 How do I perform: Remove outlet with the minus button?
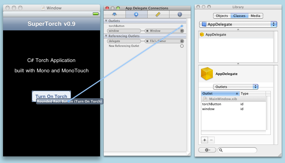211,140
